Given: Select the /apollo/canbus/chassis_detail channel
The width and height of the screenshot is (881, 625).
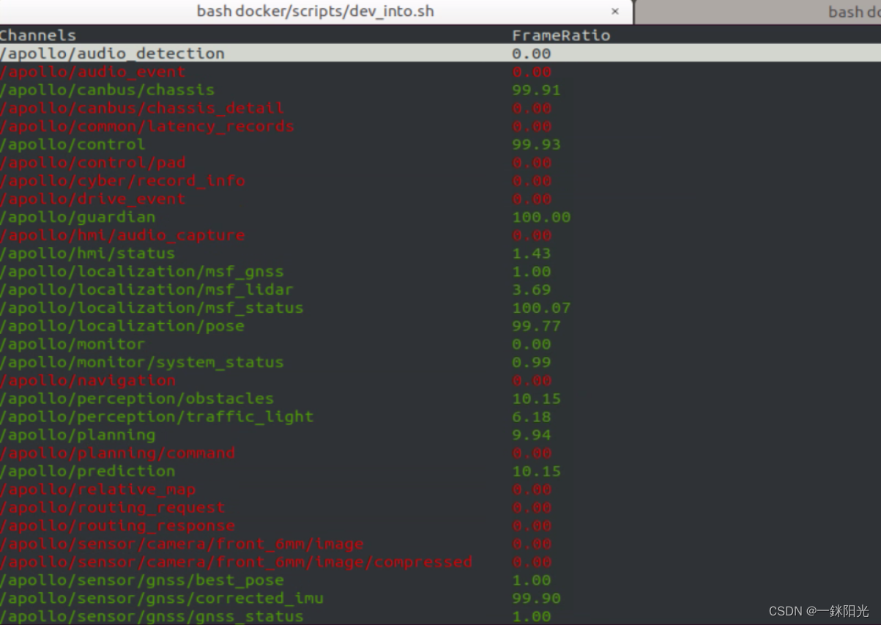Looking at the screenshot, I should click(x=142, y=108).
